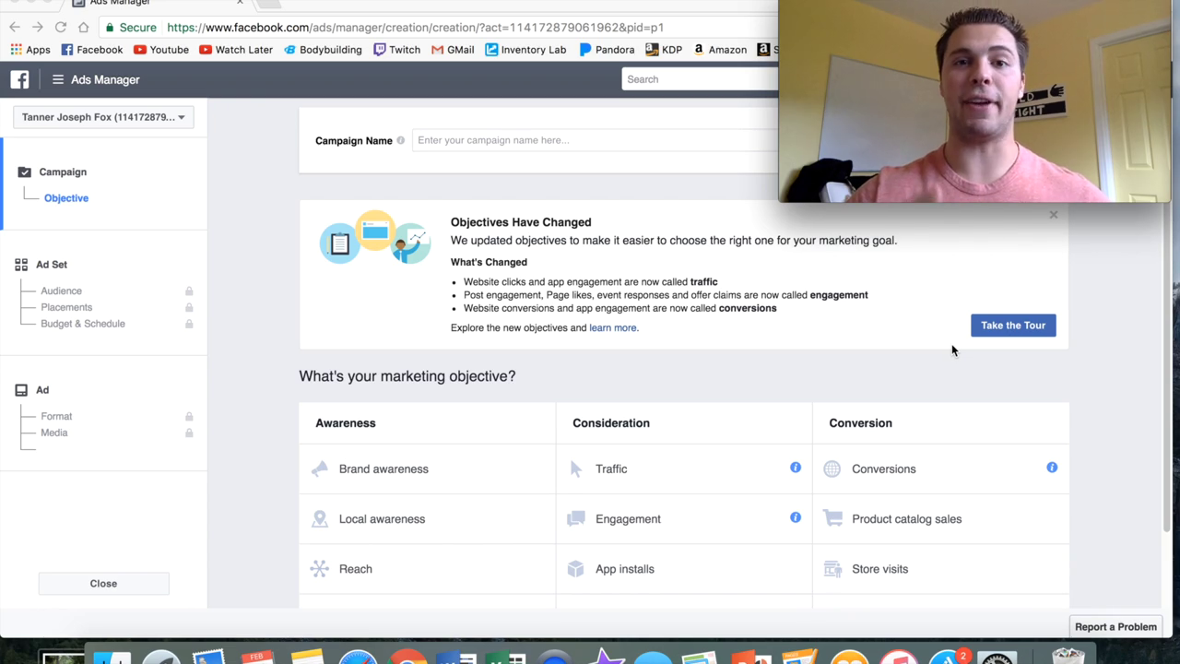The height and width of the screenshot is (664, 1180).
Task: Go back using the browser back arrow
Action: (15, 28)
